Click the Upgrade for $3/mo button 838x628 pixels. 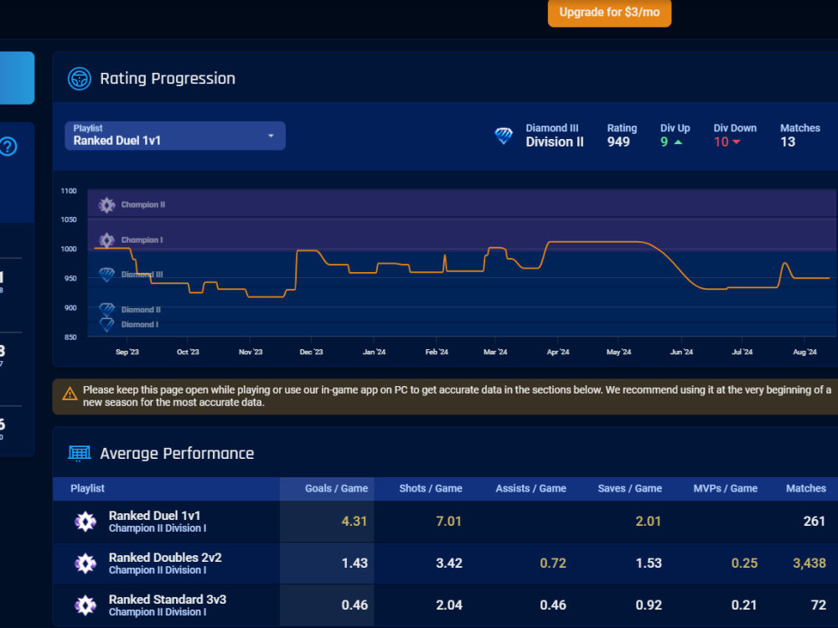tap(609, 13)
